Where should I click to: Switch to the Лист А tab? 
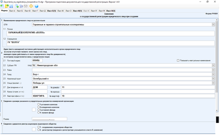click(x=12, y=11)
